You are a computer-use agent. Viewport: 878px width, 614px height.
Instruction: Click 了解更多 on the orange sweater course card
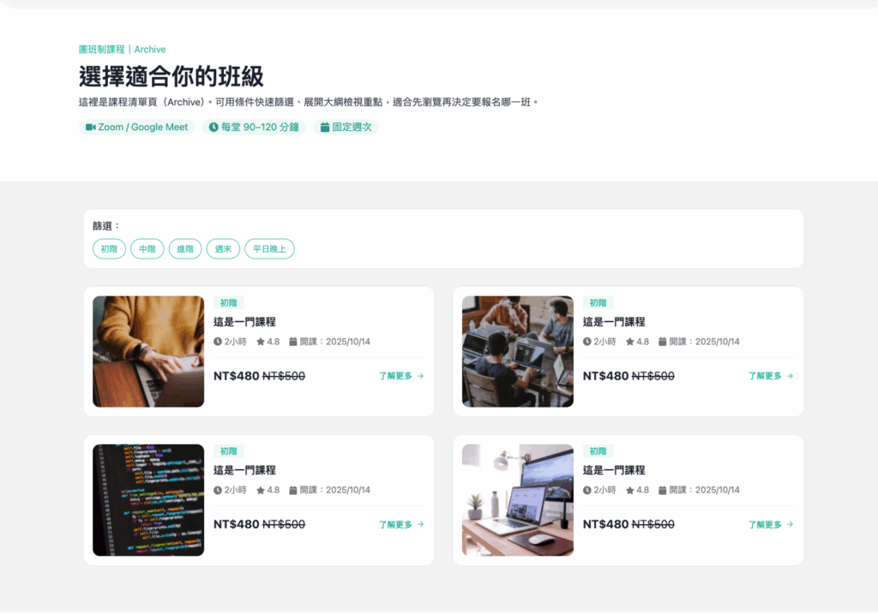click(396, 376)
